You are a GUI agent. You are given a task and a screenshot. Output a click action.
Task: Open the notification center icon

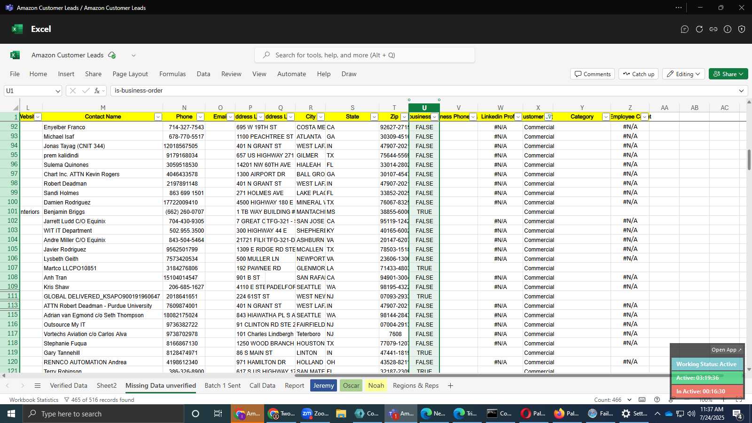coord(737,414)
